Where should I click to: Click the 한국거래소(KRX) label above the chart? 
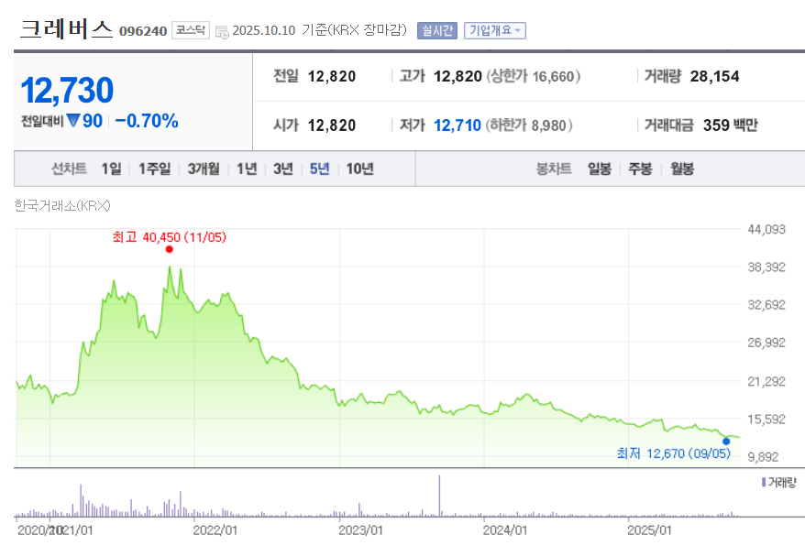click(62, 206)
